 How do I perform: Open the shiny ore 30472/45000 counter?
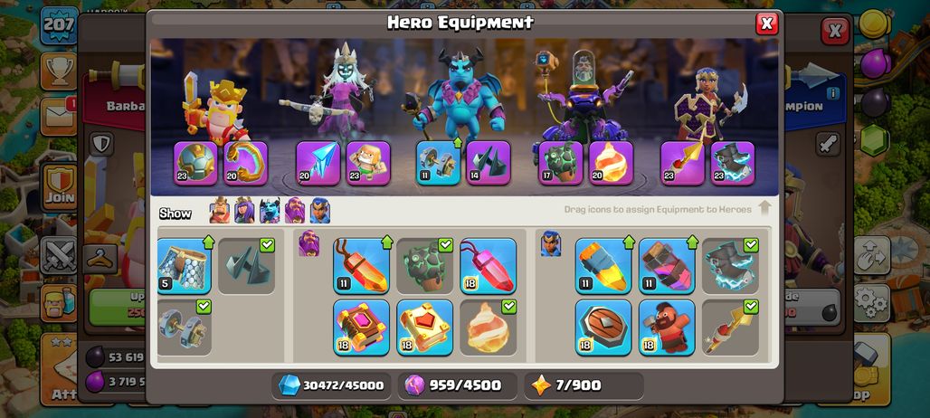[332, 385]
